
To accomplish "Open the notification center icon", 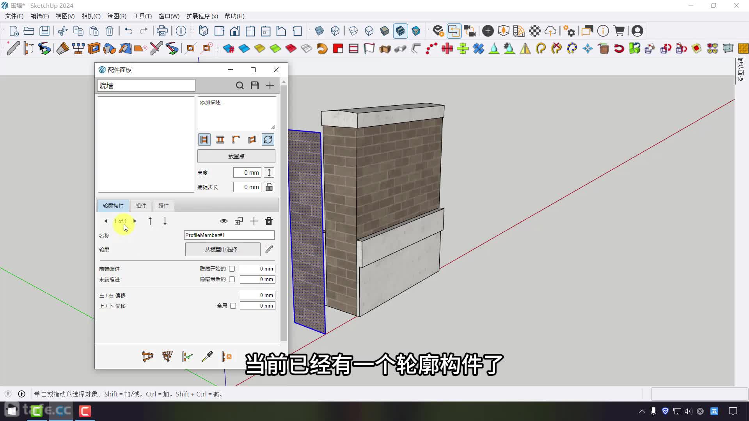I will click(x=733, y=411).
